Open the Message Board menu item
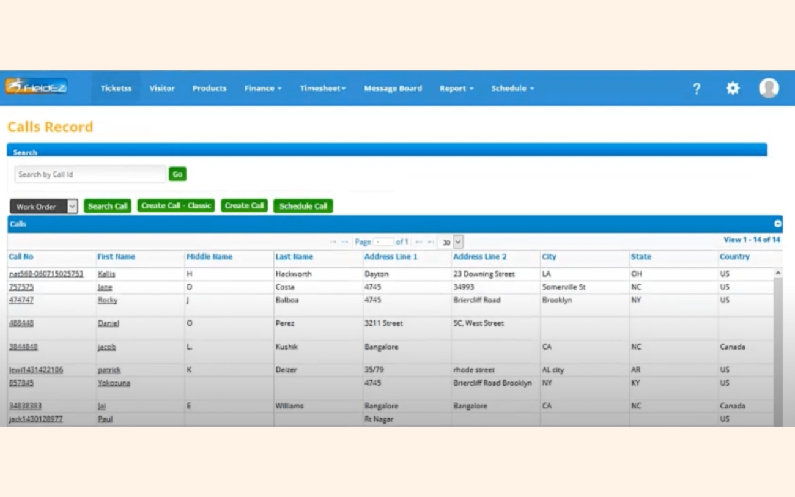 pyautogui.click(x=393, y=89)
